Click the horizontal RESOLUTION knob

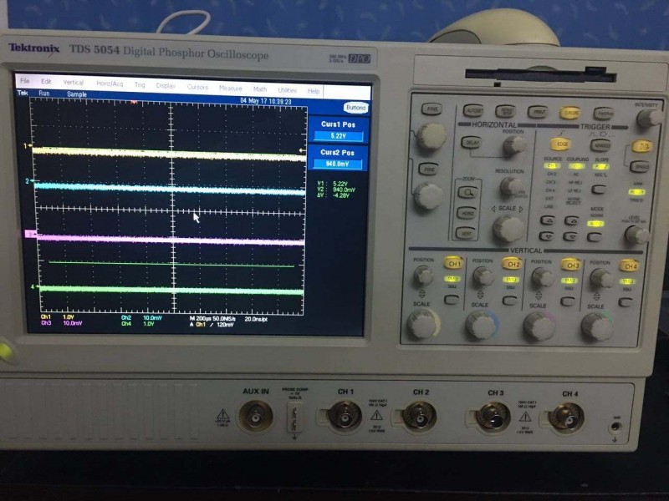coord(512,186)
